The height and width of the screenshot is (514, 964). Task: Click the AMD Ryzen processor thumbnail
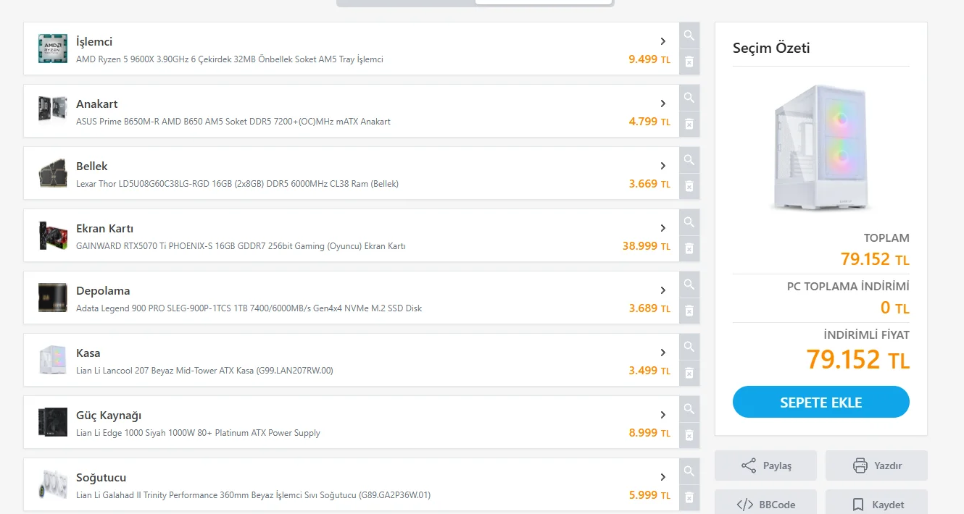coord(53,49)
